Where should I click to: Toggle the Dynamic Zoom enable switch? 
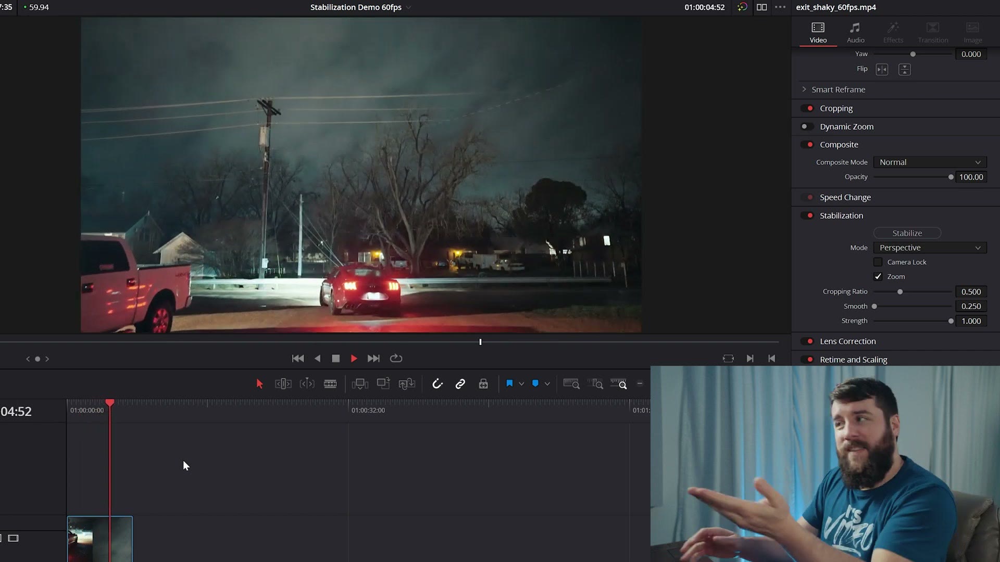point(807,126)
